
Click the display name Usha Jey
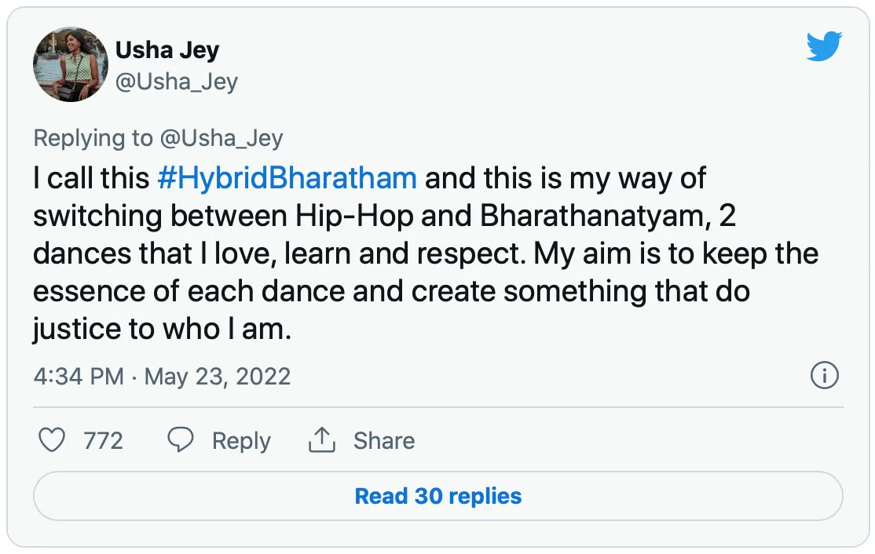tap(167, 50)
